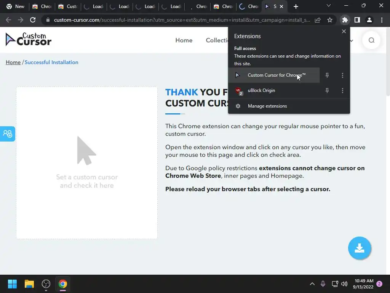Open the Chrome profile menu

click(x=369, y=20)
